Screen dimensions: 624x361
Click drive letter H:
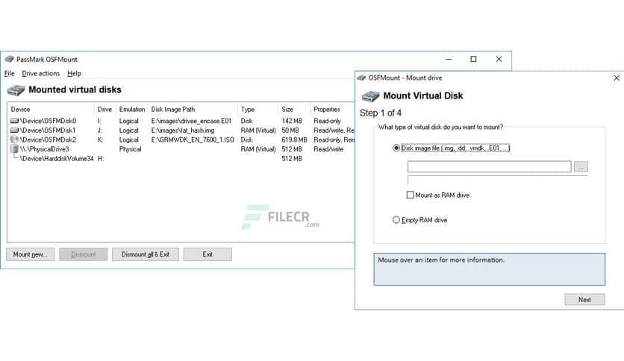click(101, 159)
